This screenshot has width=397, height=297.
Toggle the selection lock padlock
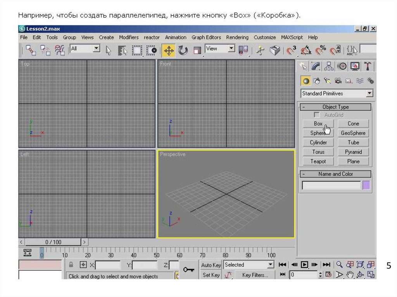click(x=71, y=265)
